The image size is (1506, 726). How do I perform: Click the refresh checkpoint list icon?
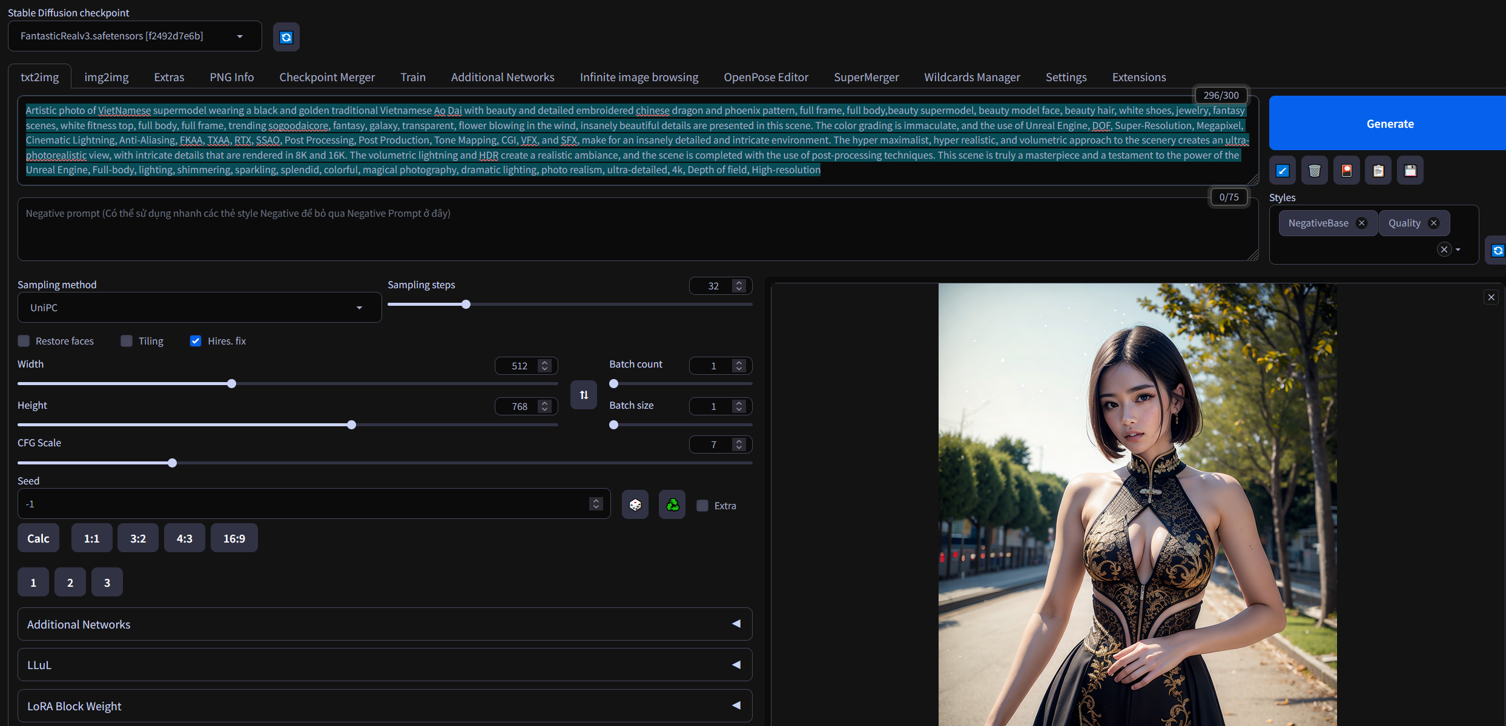(286, 37)
